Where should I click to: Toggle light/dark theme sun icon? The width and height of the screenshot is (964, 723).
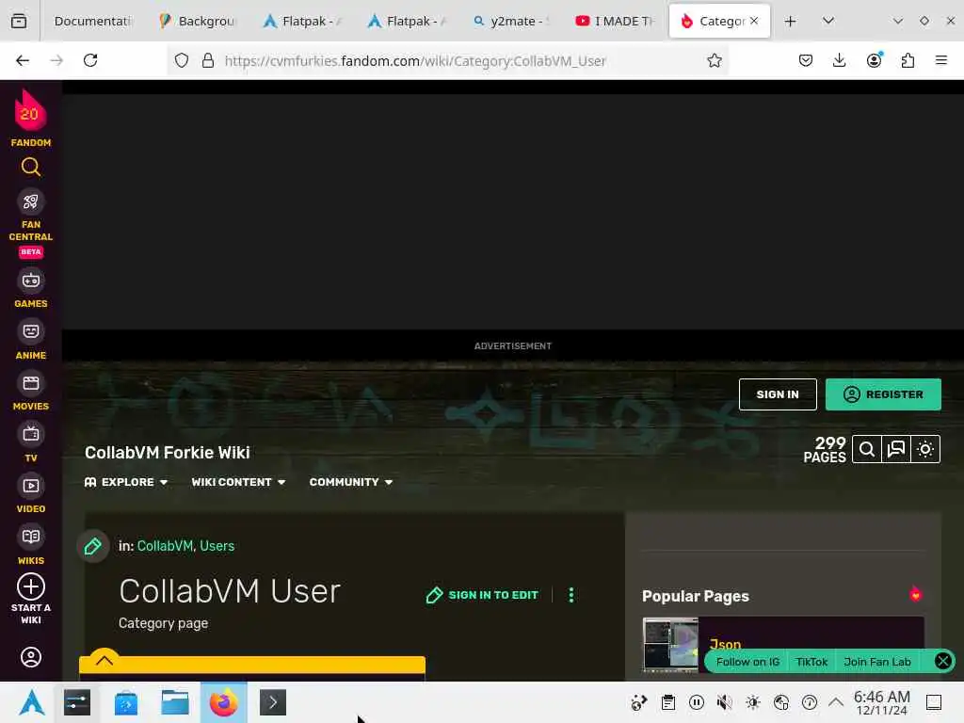(925, 449)
